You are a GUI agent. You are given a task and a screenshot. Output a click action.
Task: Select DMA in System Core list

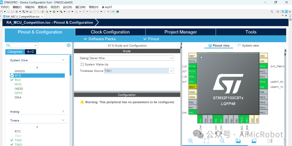click(18, 97)
